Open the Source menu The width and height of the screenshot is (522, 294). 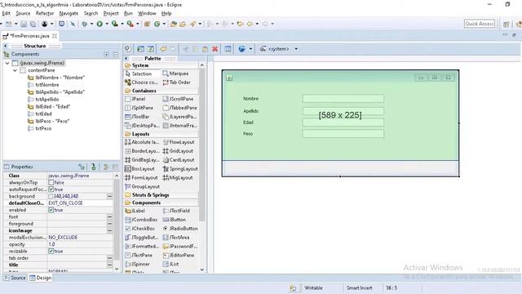click(x=23, y=13)
